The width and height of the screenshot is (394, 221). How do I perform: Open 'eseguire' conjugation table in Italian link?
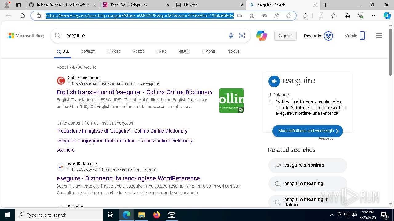click(125, 141)
